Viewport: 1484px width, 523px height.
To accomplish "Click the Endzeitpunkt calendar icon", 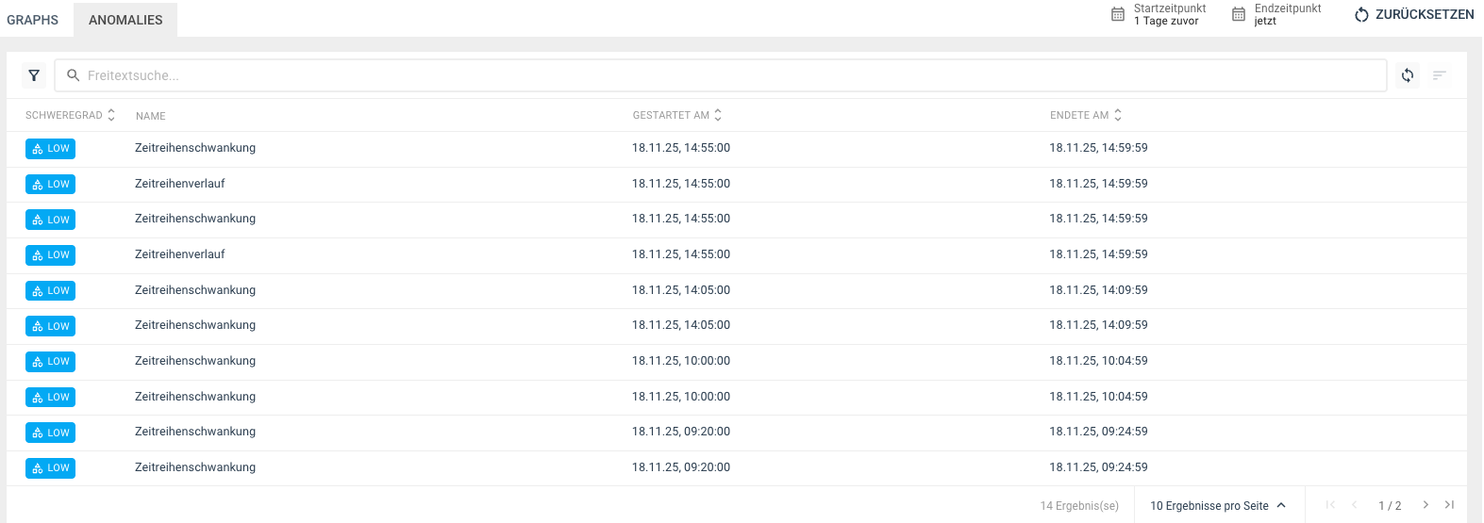I will click(1239, 14).
